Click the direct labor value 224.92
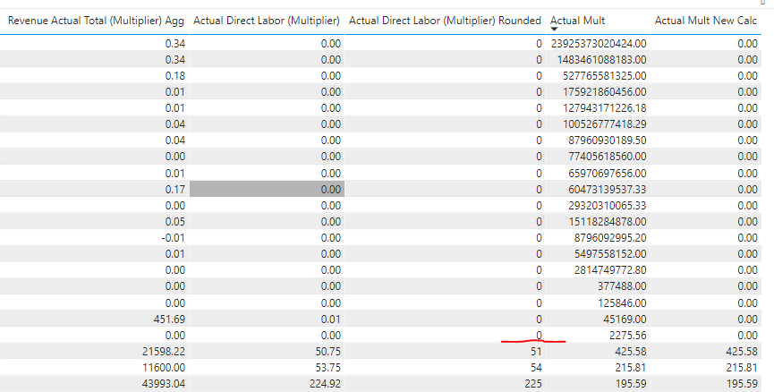Viewport: 774px width, 392px height. coord(325,384)
